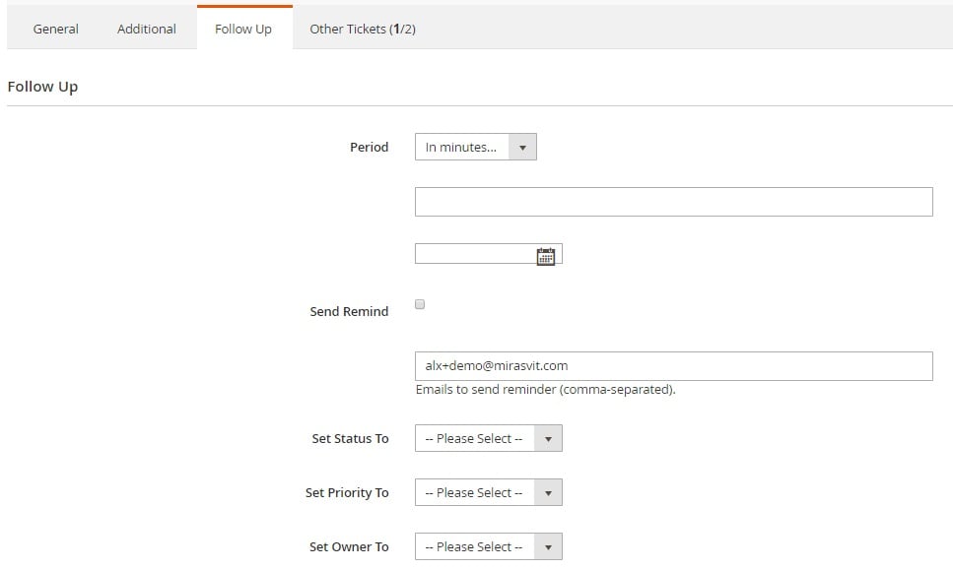Switch to the General tab

click(x=55, y=29)
